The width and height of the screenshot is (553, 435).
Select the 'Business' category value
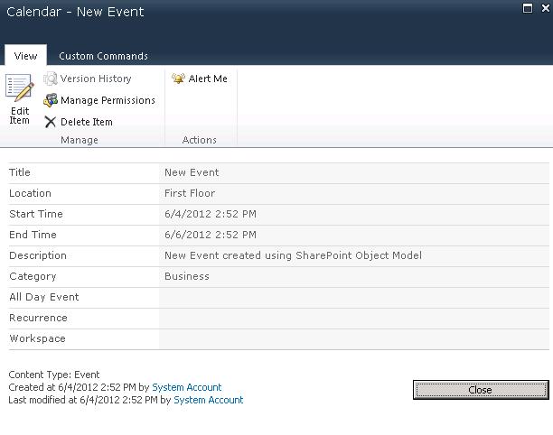pyautogui.click(x=187, y=276)
